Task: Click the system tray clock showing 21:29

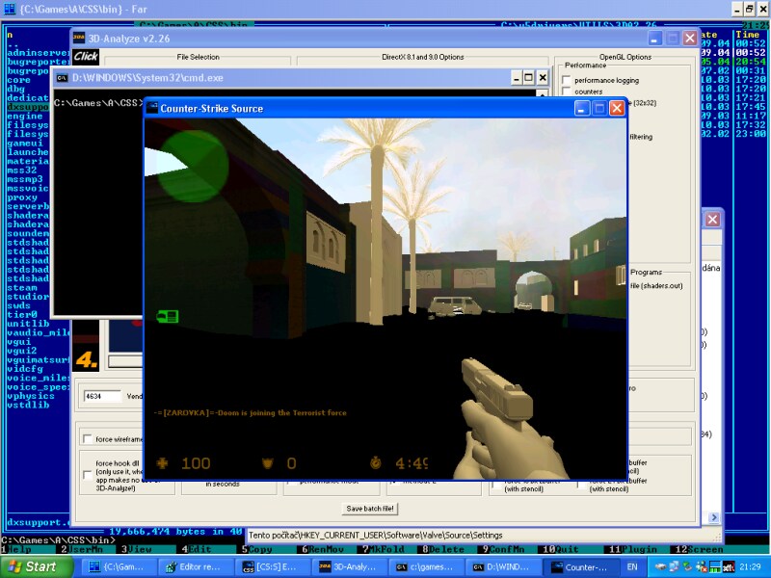Action: 750,567
